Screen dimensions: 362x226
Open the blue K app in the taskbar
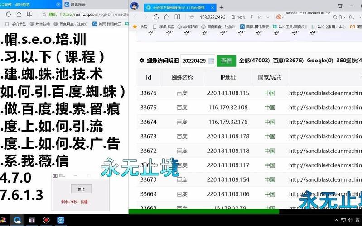point(60,220)
